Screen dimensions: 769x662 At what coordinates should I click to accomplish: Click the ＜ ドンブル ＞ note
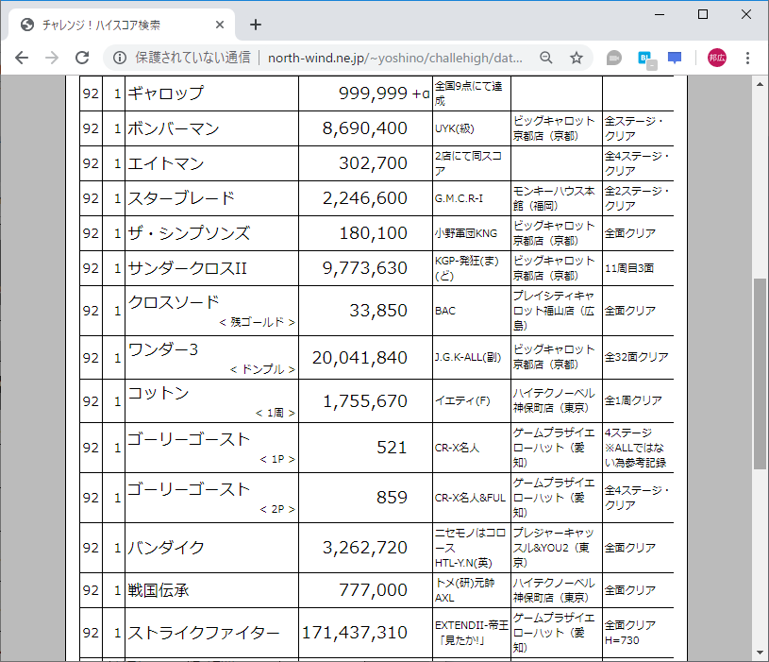pos(262,369)
